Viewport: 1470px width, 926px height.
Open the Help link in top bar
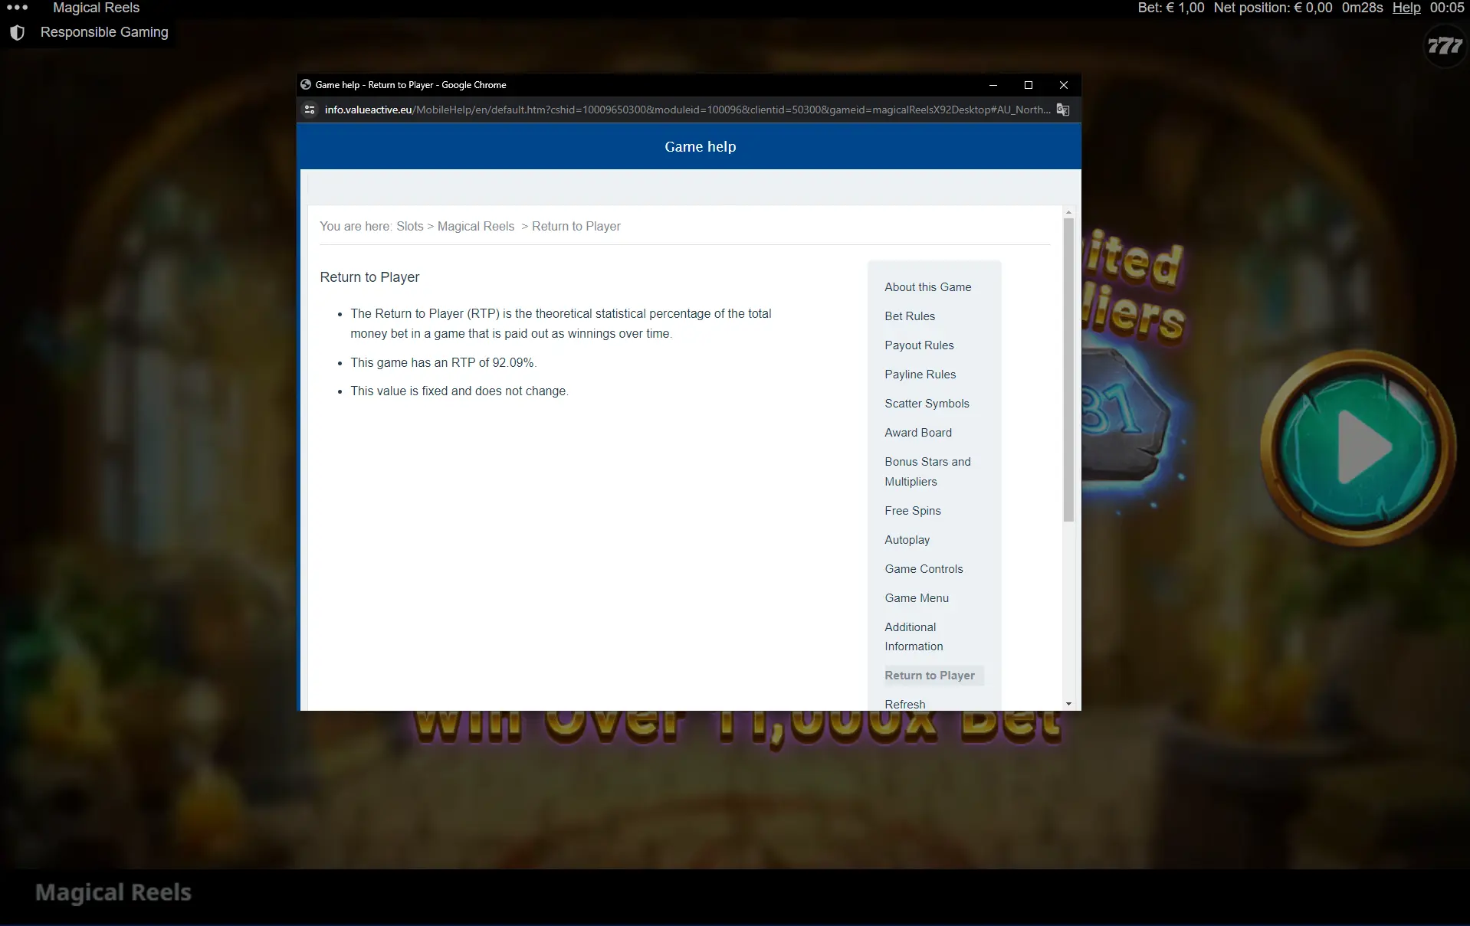coord(1406,8)
